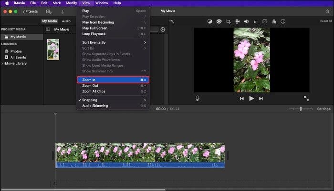Screen dimensions: 334x191
Task: Open the Window menu
Action: [x=102, y=3]
